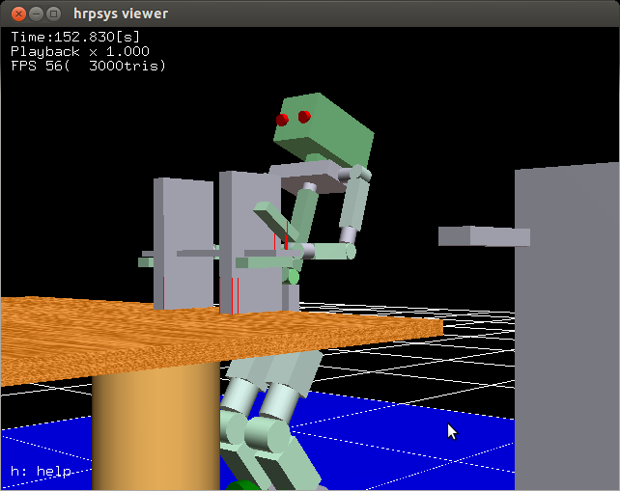Click the robot's right red eye
The width and height of the screenshot is (620, 491).
(x=304, y=117)
